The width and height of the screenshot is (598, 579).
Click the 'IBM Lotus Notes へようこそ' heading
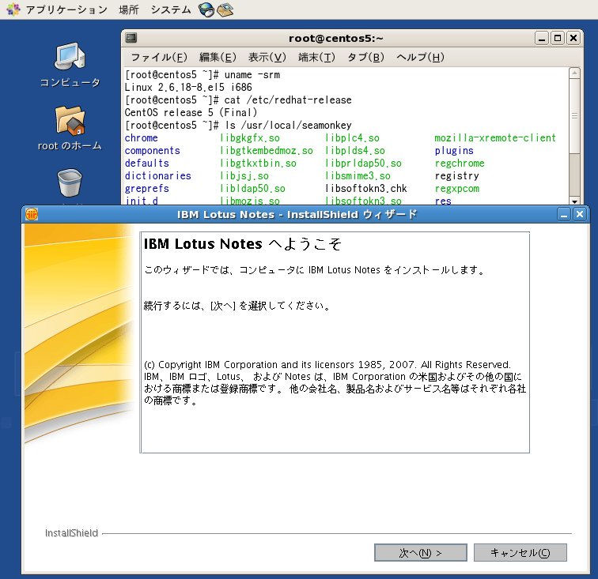243,244
